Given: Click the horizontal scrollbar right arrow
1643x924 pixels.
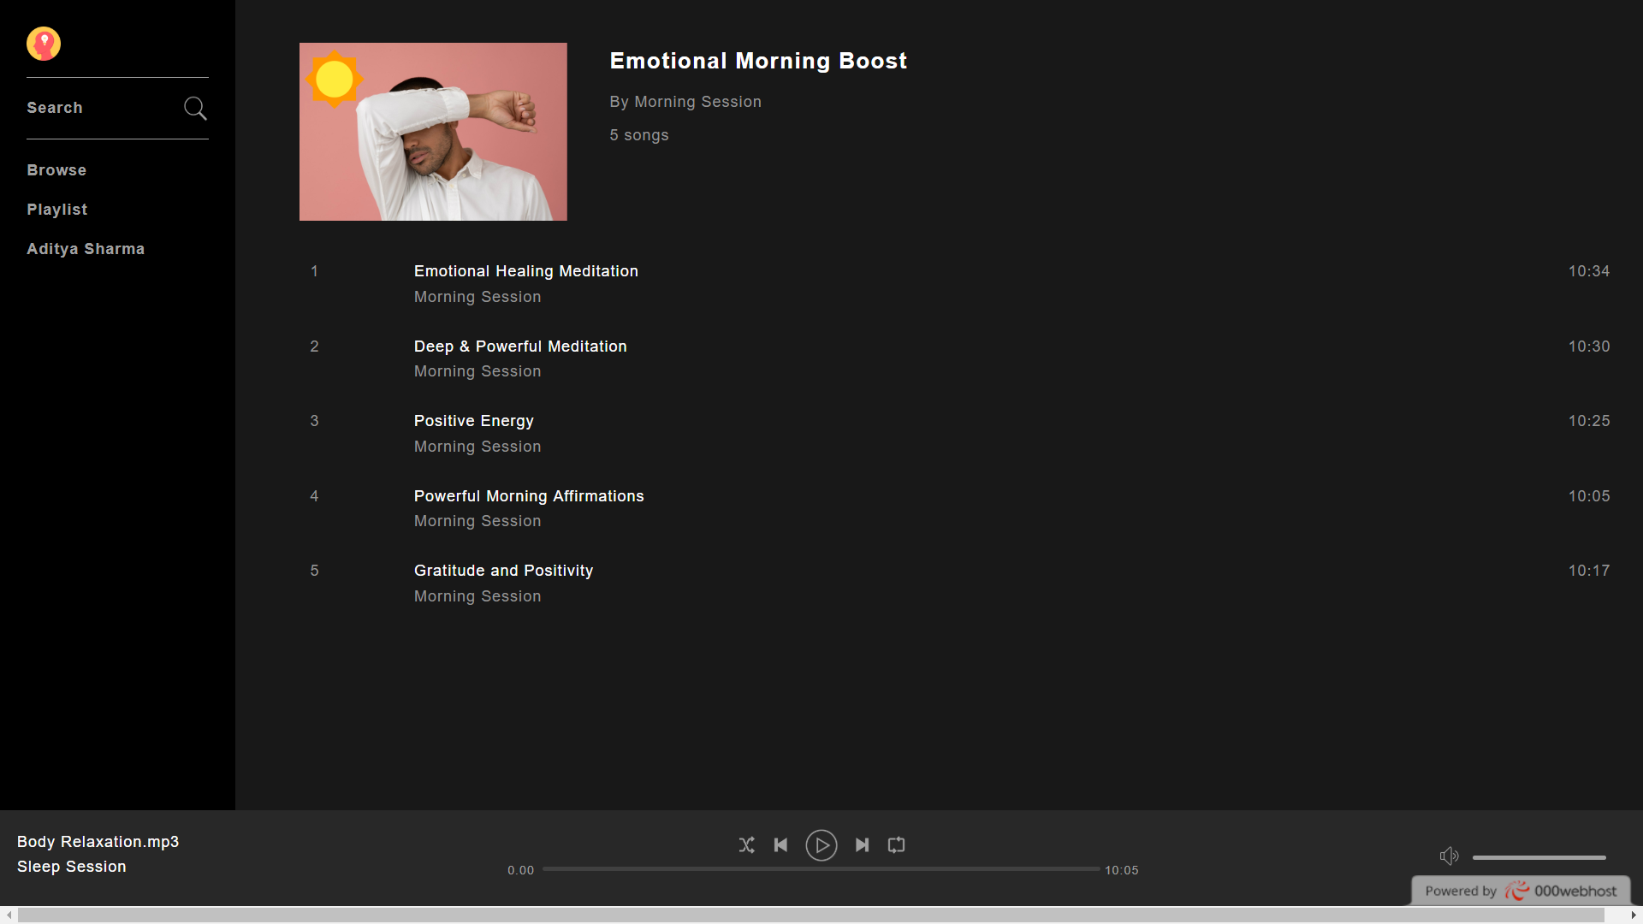Looking at the screenshot, I should 1634,915.
